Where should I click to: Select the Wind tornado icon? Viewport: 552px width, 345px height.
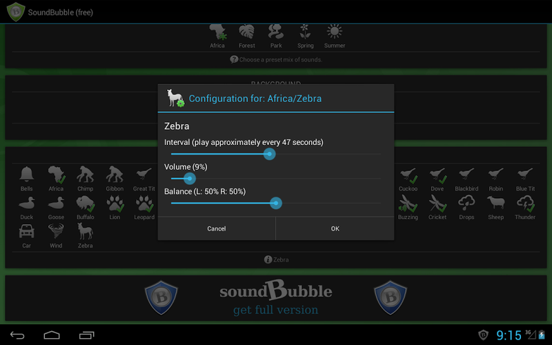click(56, 231)
